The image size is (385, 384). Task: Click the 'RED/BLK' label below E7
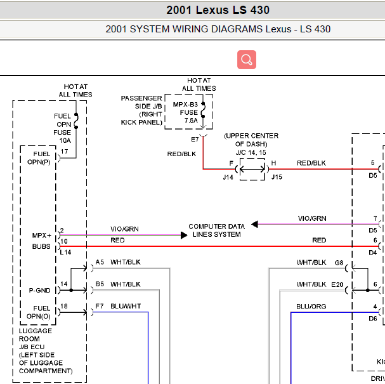coord(181,154)
